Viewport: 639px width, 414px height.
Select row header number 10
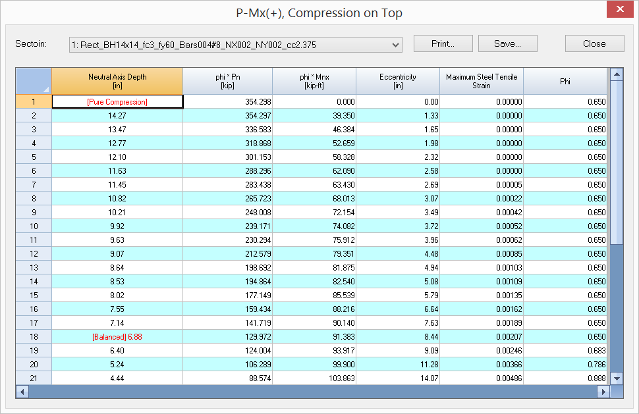(34, 226)
